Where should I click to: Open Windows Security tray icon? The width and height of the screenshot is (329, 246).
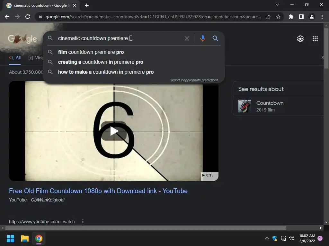pyautogui.click(x=275, y=238)
